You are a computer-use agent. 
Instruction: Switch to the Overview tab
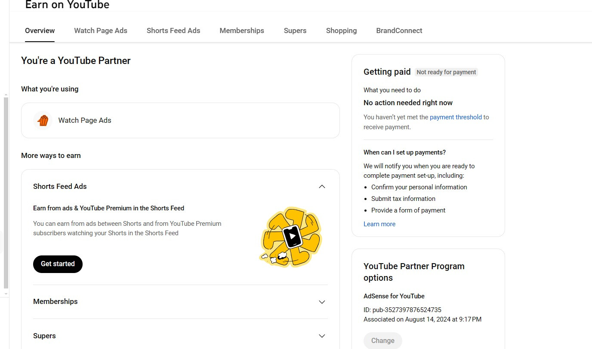point(40,30)
